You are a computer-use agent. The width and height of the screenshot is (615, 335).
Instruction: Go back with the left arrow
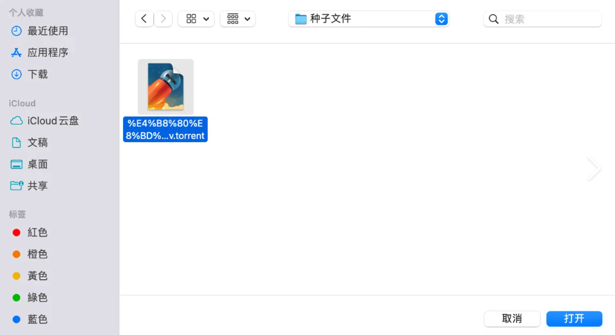[144, 19]
